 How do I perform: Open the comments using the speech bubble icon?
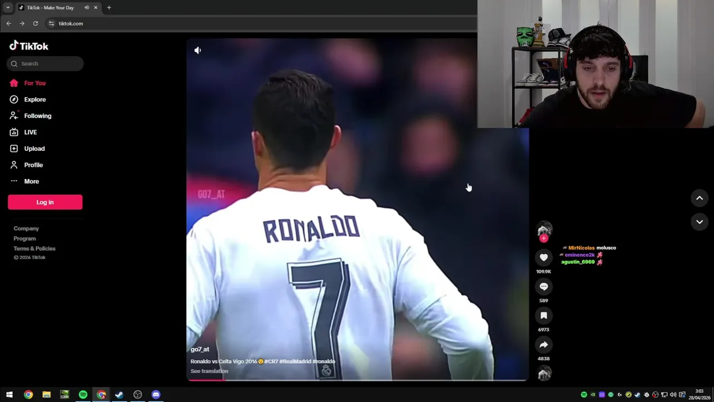tap(544, 286)
